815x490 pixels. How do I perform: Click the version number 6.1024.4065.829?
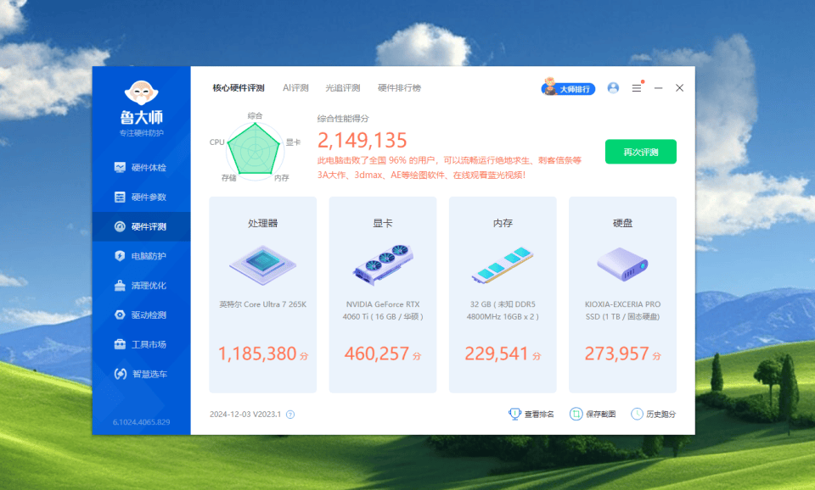click(142, 422)
